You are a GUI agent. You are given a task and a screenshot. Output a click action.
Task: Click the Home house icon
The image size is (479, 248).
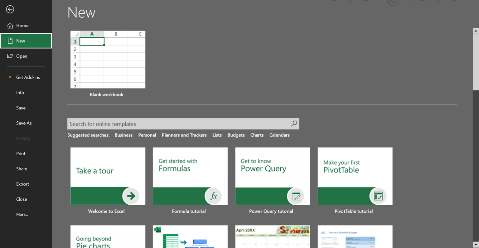coord(10,26)
